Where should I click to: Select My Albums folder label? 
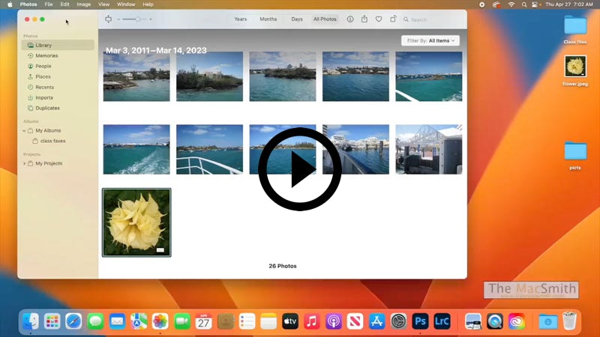(48, 130)
